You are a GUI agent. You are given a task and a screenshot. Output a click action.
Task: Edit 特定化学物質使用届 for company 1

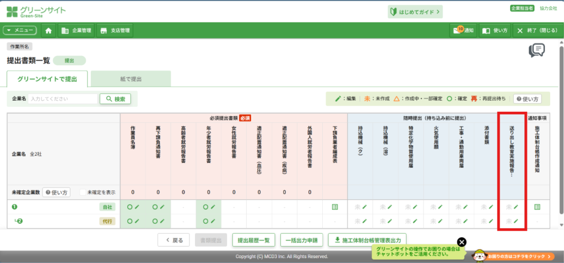click(x=415, y=207)
